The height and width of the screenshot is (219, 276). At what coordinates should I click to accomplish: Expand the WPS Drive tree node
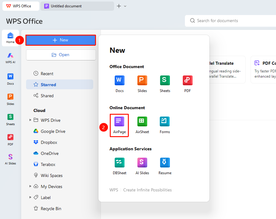coord(30,120)
